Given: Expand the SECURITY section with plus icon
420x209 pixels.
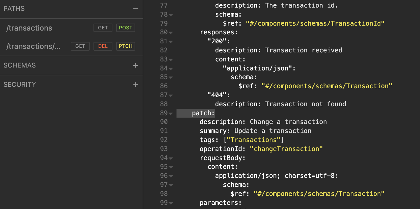Looking at the screenshot, I should pos(135,85).
